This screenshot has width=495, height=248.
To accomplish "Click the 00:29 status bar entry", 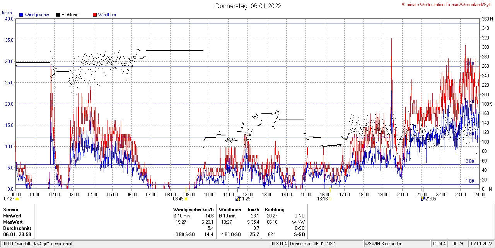I will [x=458, y=244].
